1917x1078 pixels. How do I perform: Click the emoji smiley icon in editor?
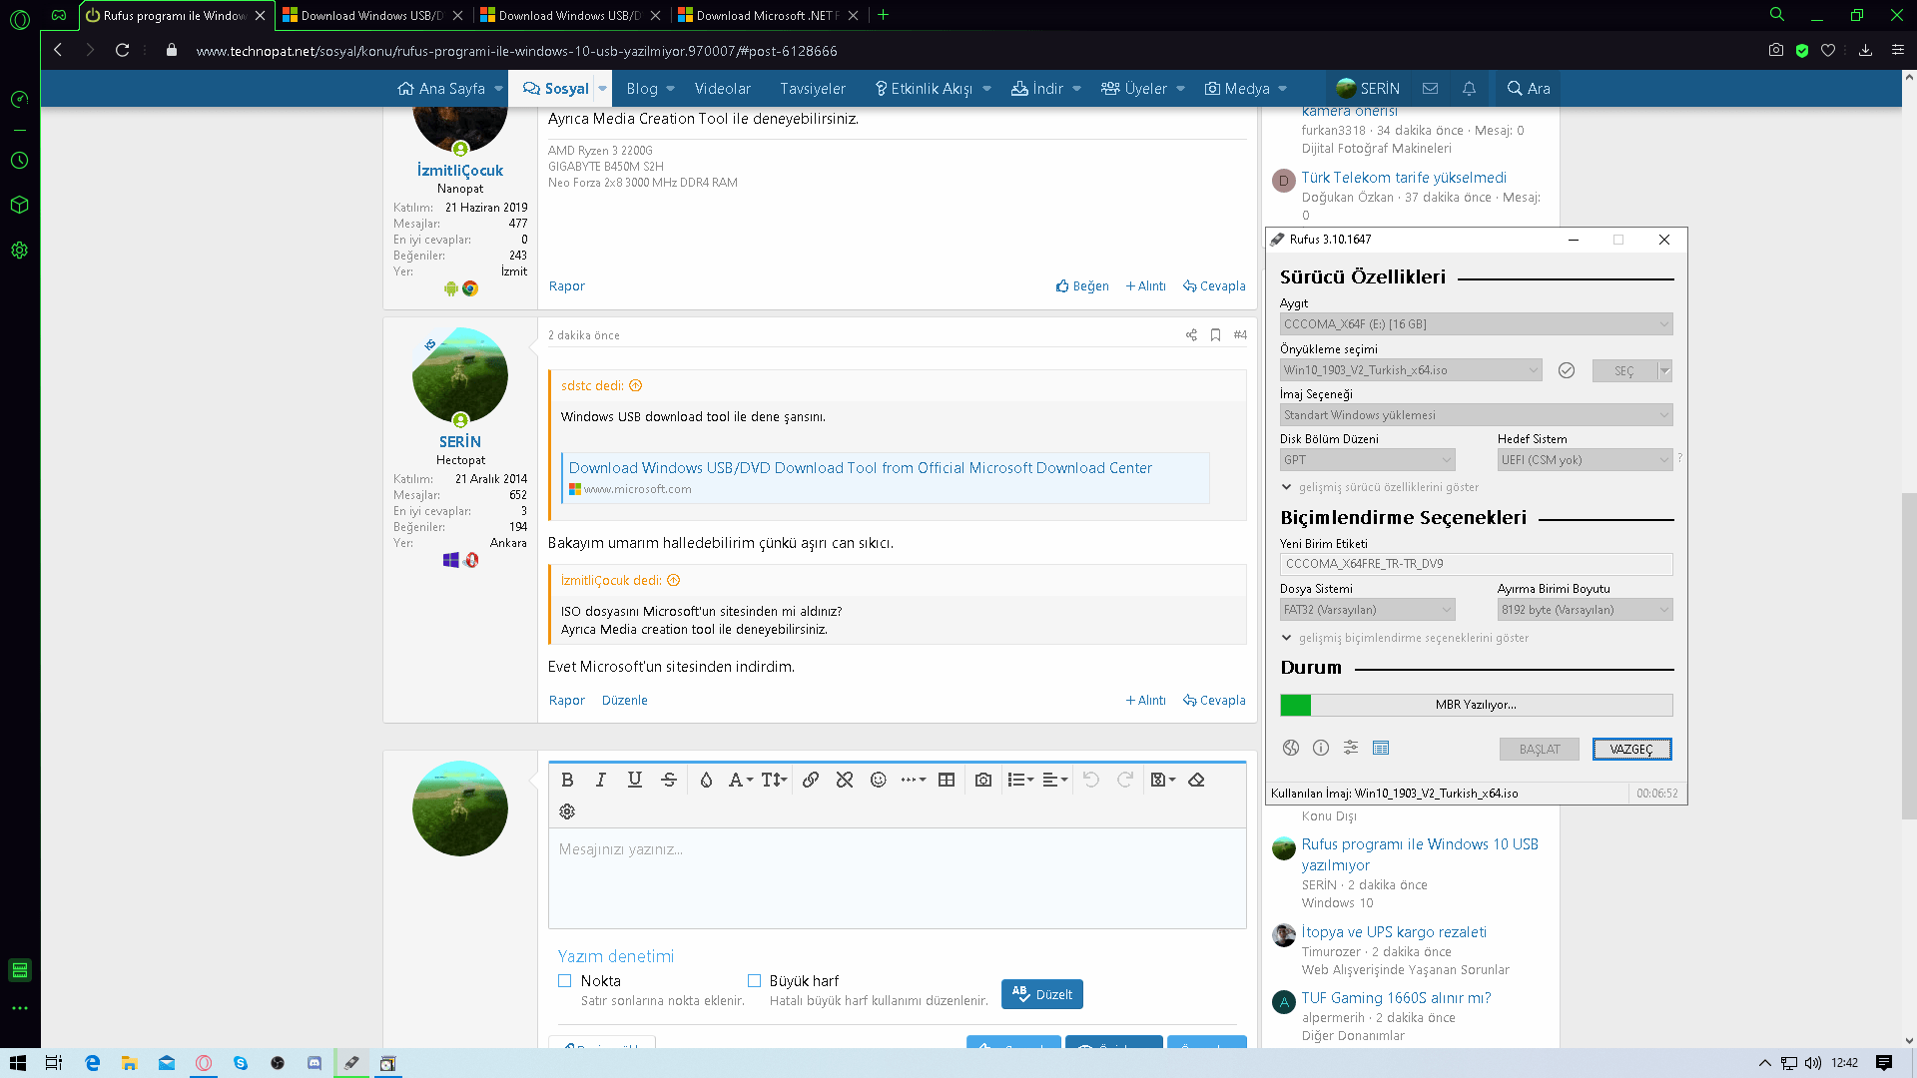pyautogui.click(x=878, y=780)
